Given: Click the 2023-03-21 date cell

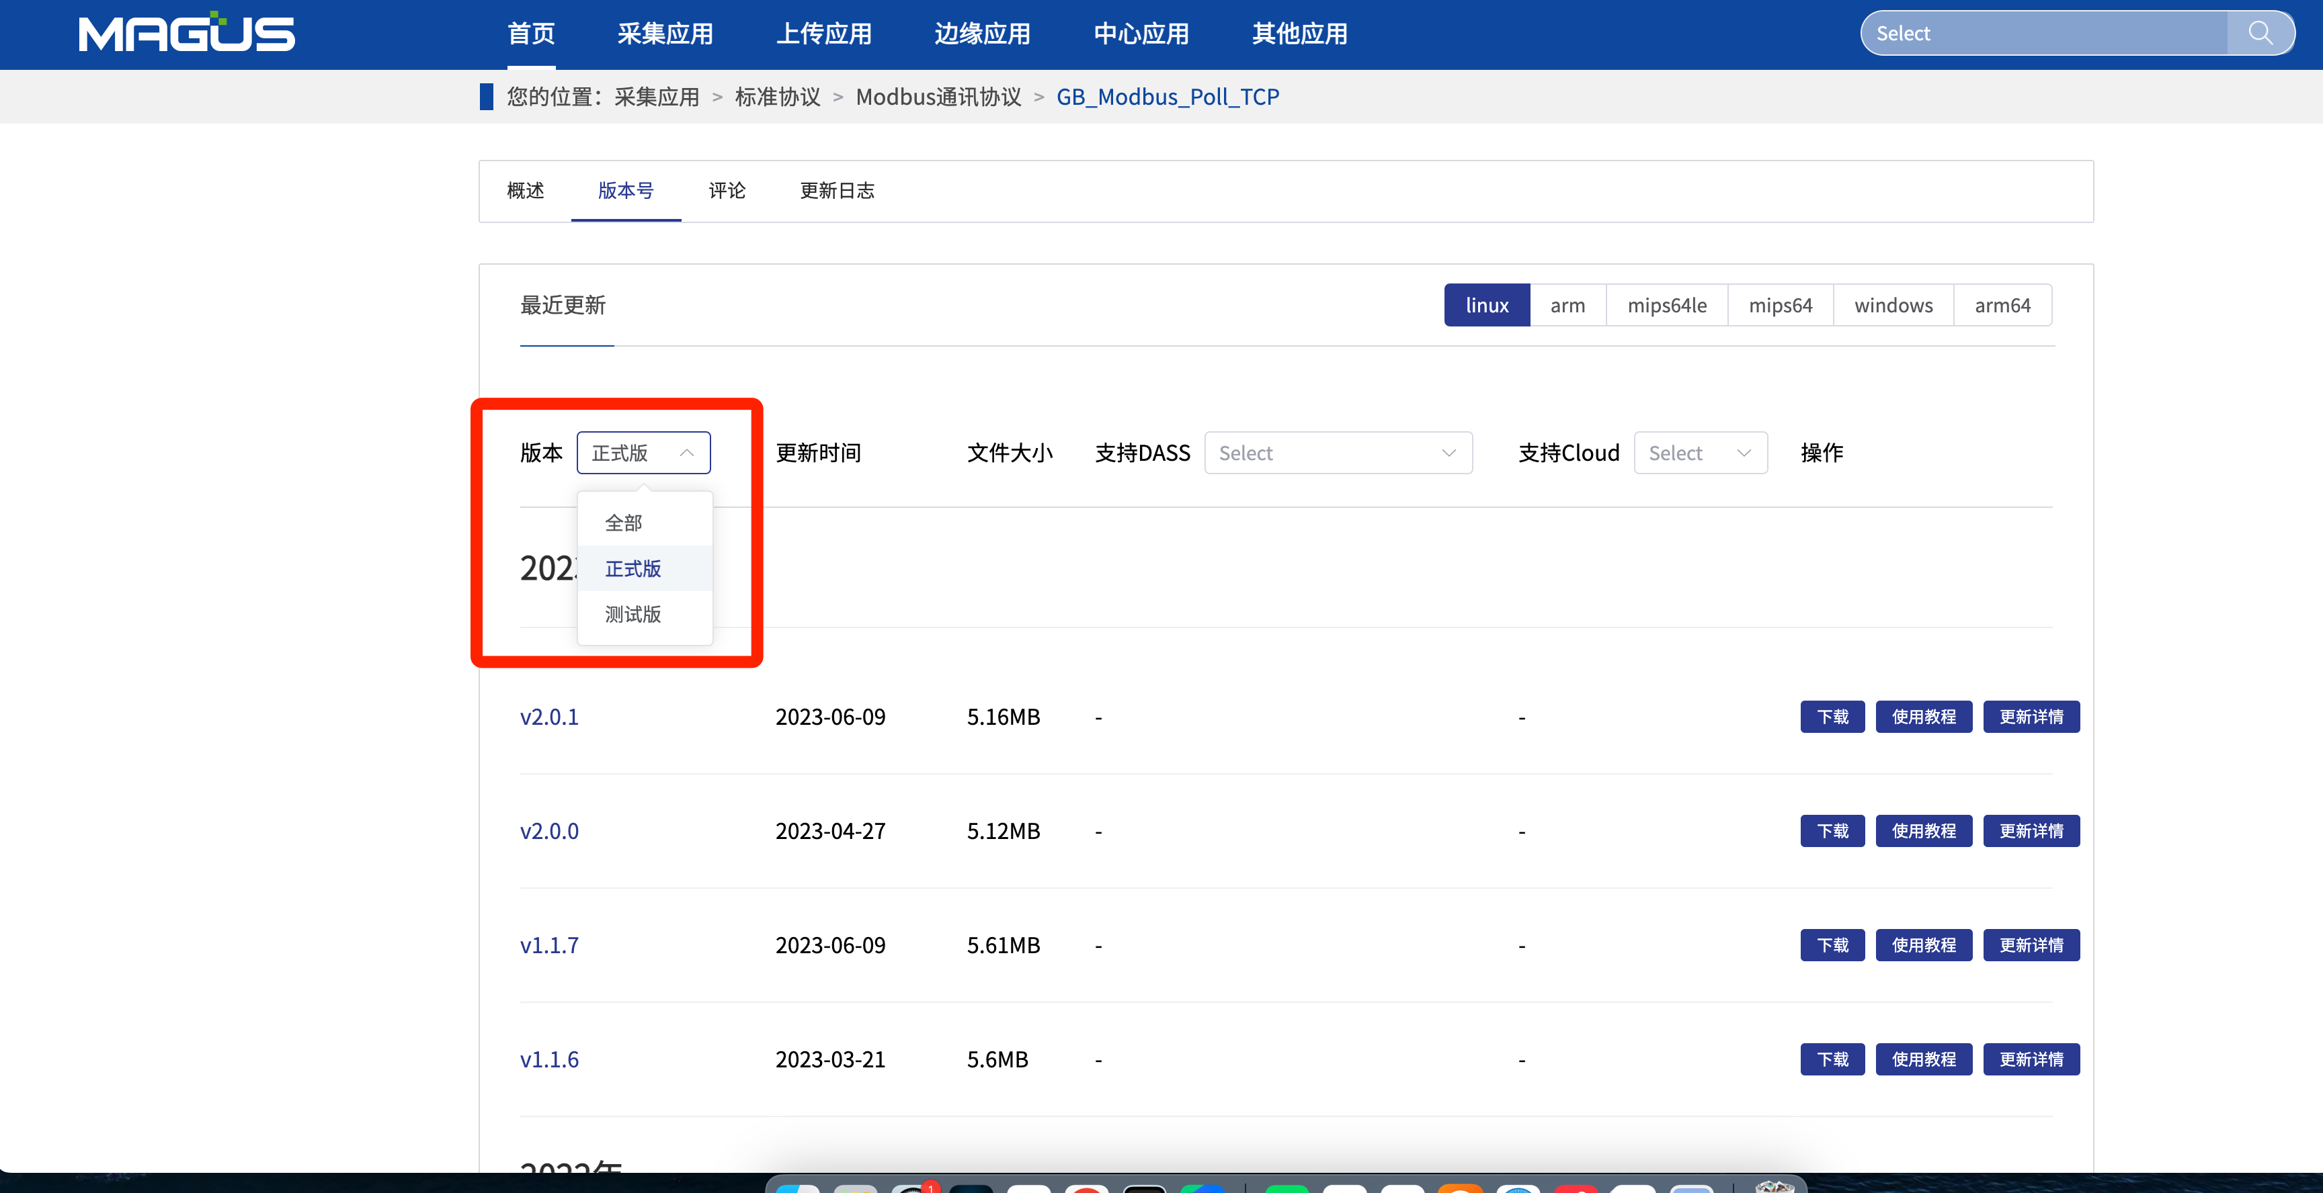Looking at the screenshot, I should coord(831,1059).
